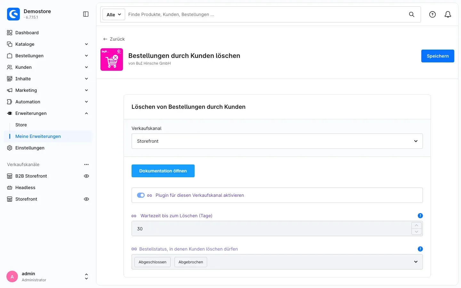Click inheritance link icon beside Bestellstatus label
461x288 pixels.
point(134,249)
